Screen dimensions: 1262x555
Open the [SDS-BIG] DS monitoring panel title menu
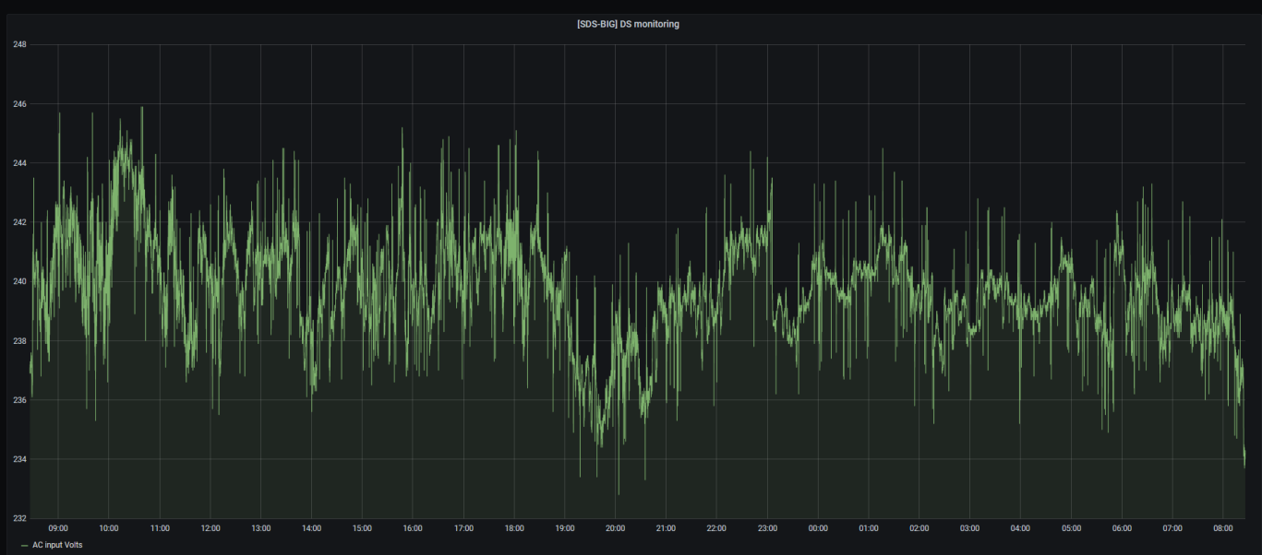pos(628,24)
